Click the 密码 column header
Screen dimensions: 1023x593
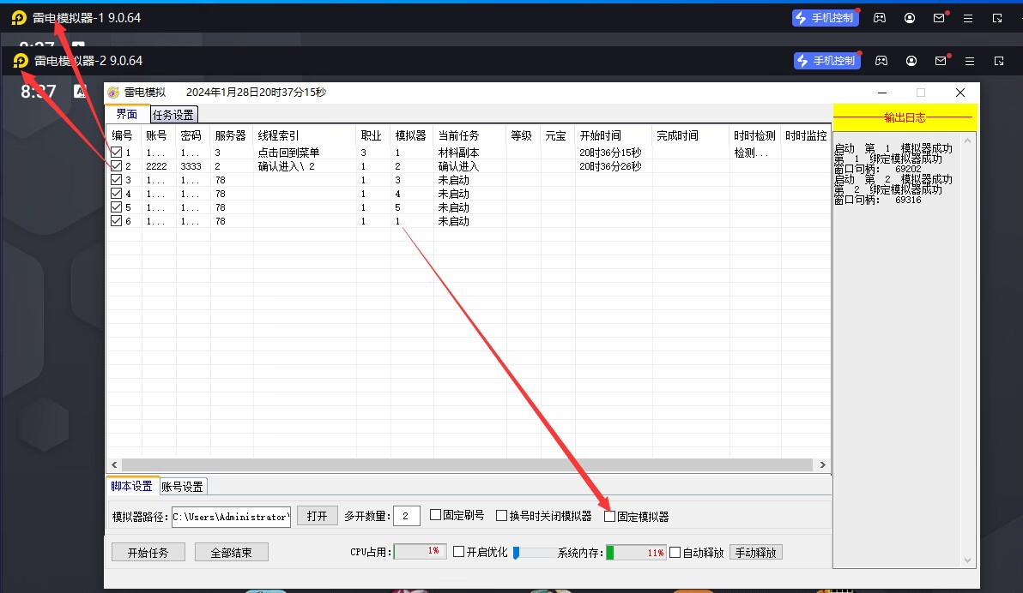(191, 135)
